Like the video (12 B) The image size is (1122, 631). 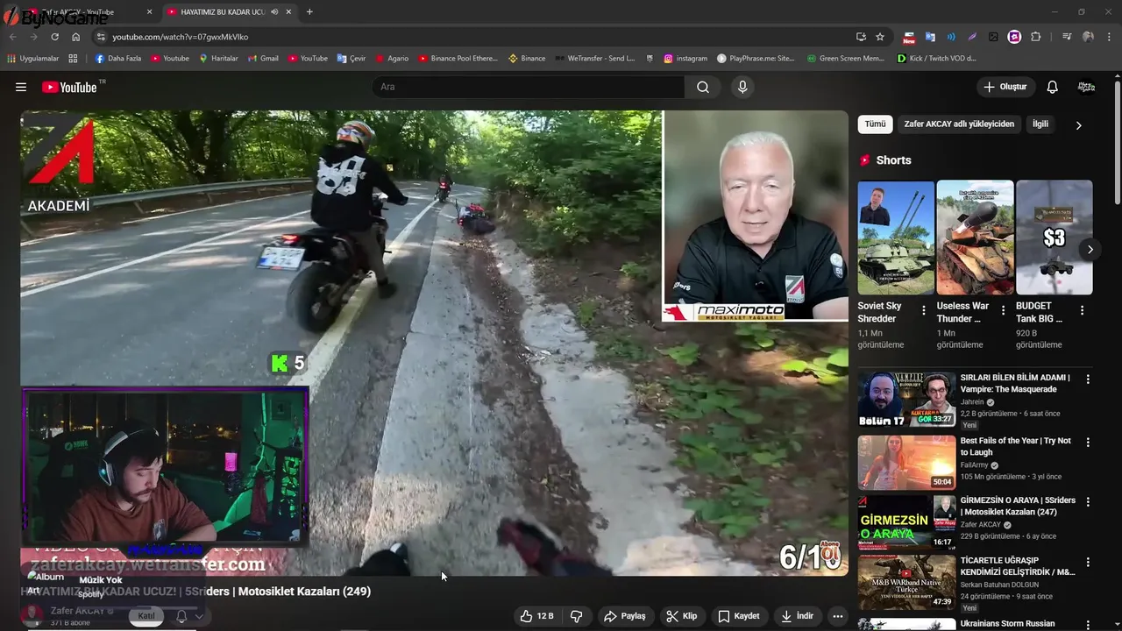tap(536, 616)
